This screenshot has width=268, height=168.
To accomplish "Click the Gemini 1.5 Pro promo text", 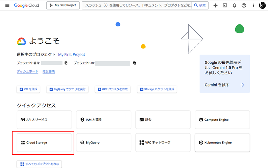I will 223,68.
